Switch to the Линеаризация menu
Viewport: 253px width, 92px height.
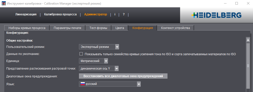[26, 14]
